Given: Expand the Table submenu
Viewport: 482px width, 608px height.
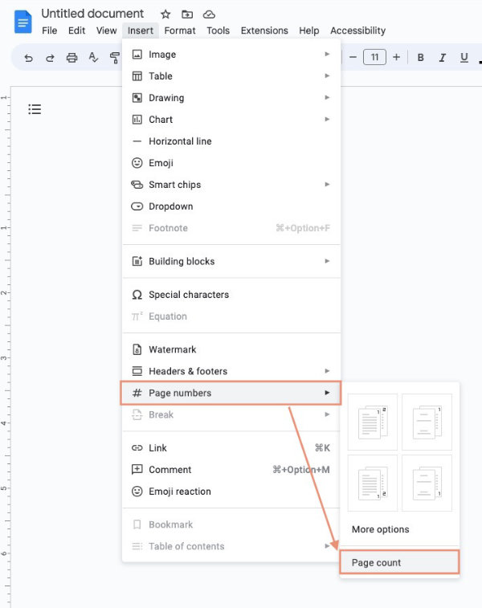Looking at the screenshot, I should (231, 76).
